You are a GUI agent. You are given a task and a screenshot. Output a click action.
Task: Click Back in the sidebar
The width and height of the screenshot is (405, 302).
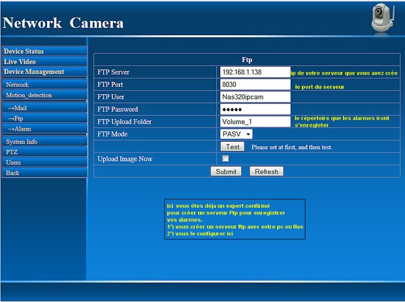pos(44,173)
